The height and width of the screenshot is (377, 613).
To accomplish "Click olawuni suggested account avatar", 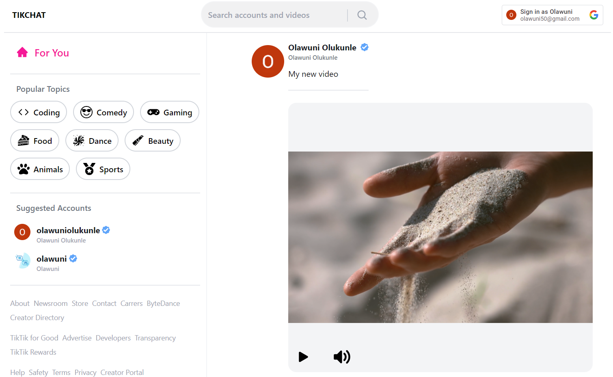I will [x=22, y=260].
